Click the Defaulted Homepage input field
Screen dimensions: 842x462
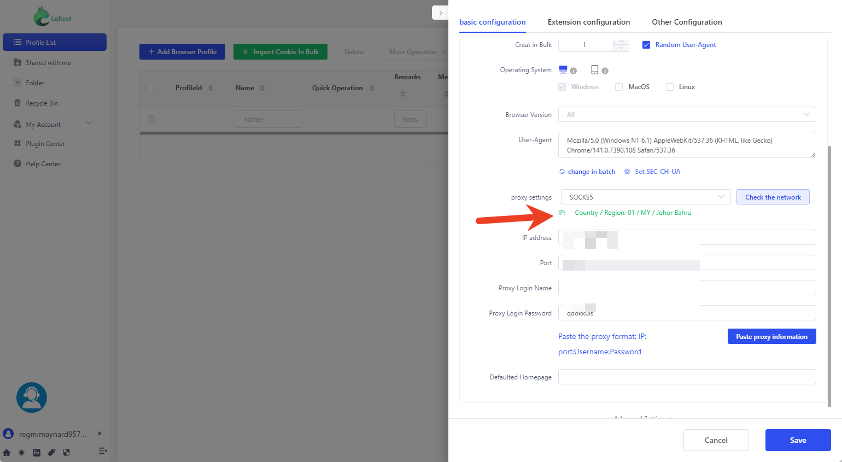pyautogui.click(x=687, y=377)
